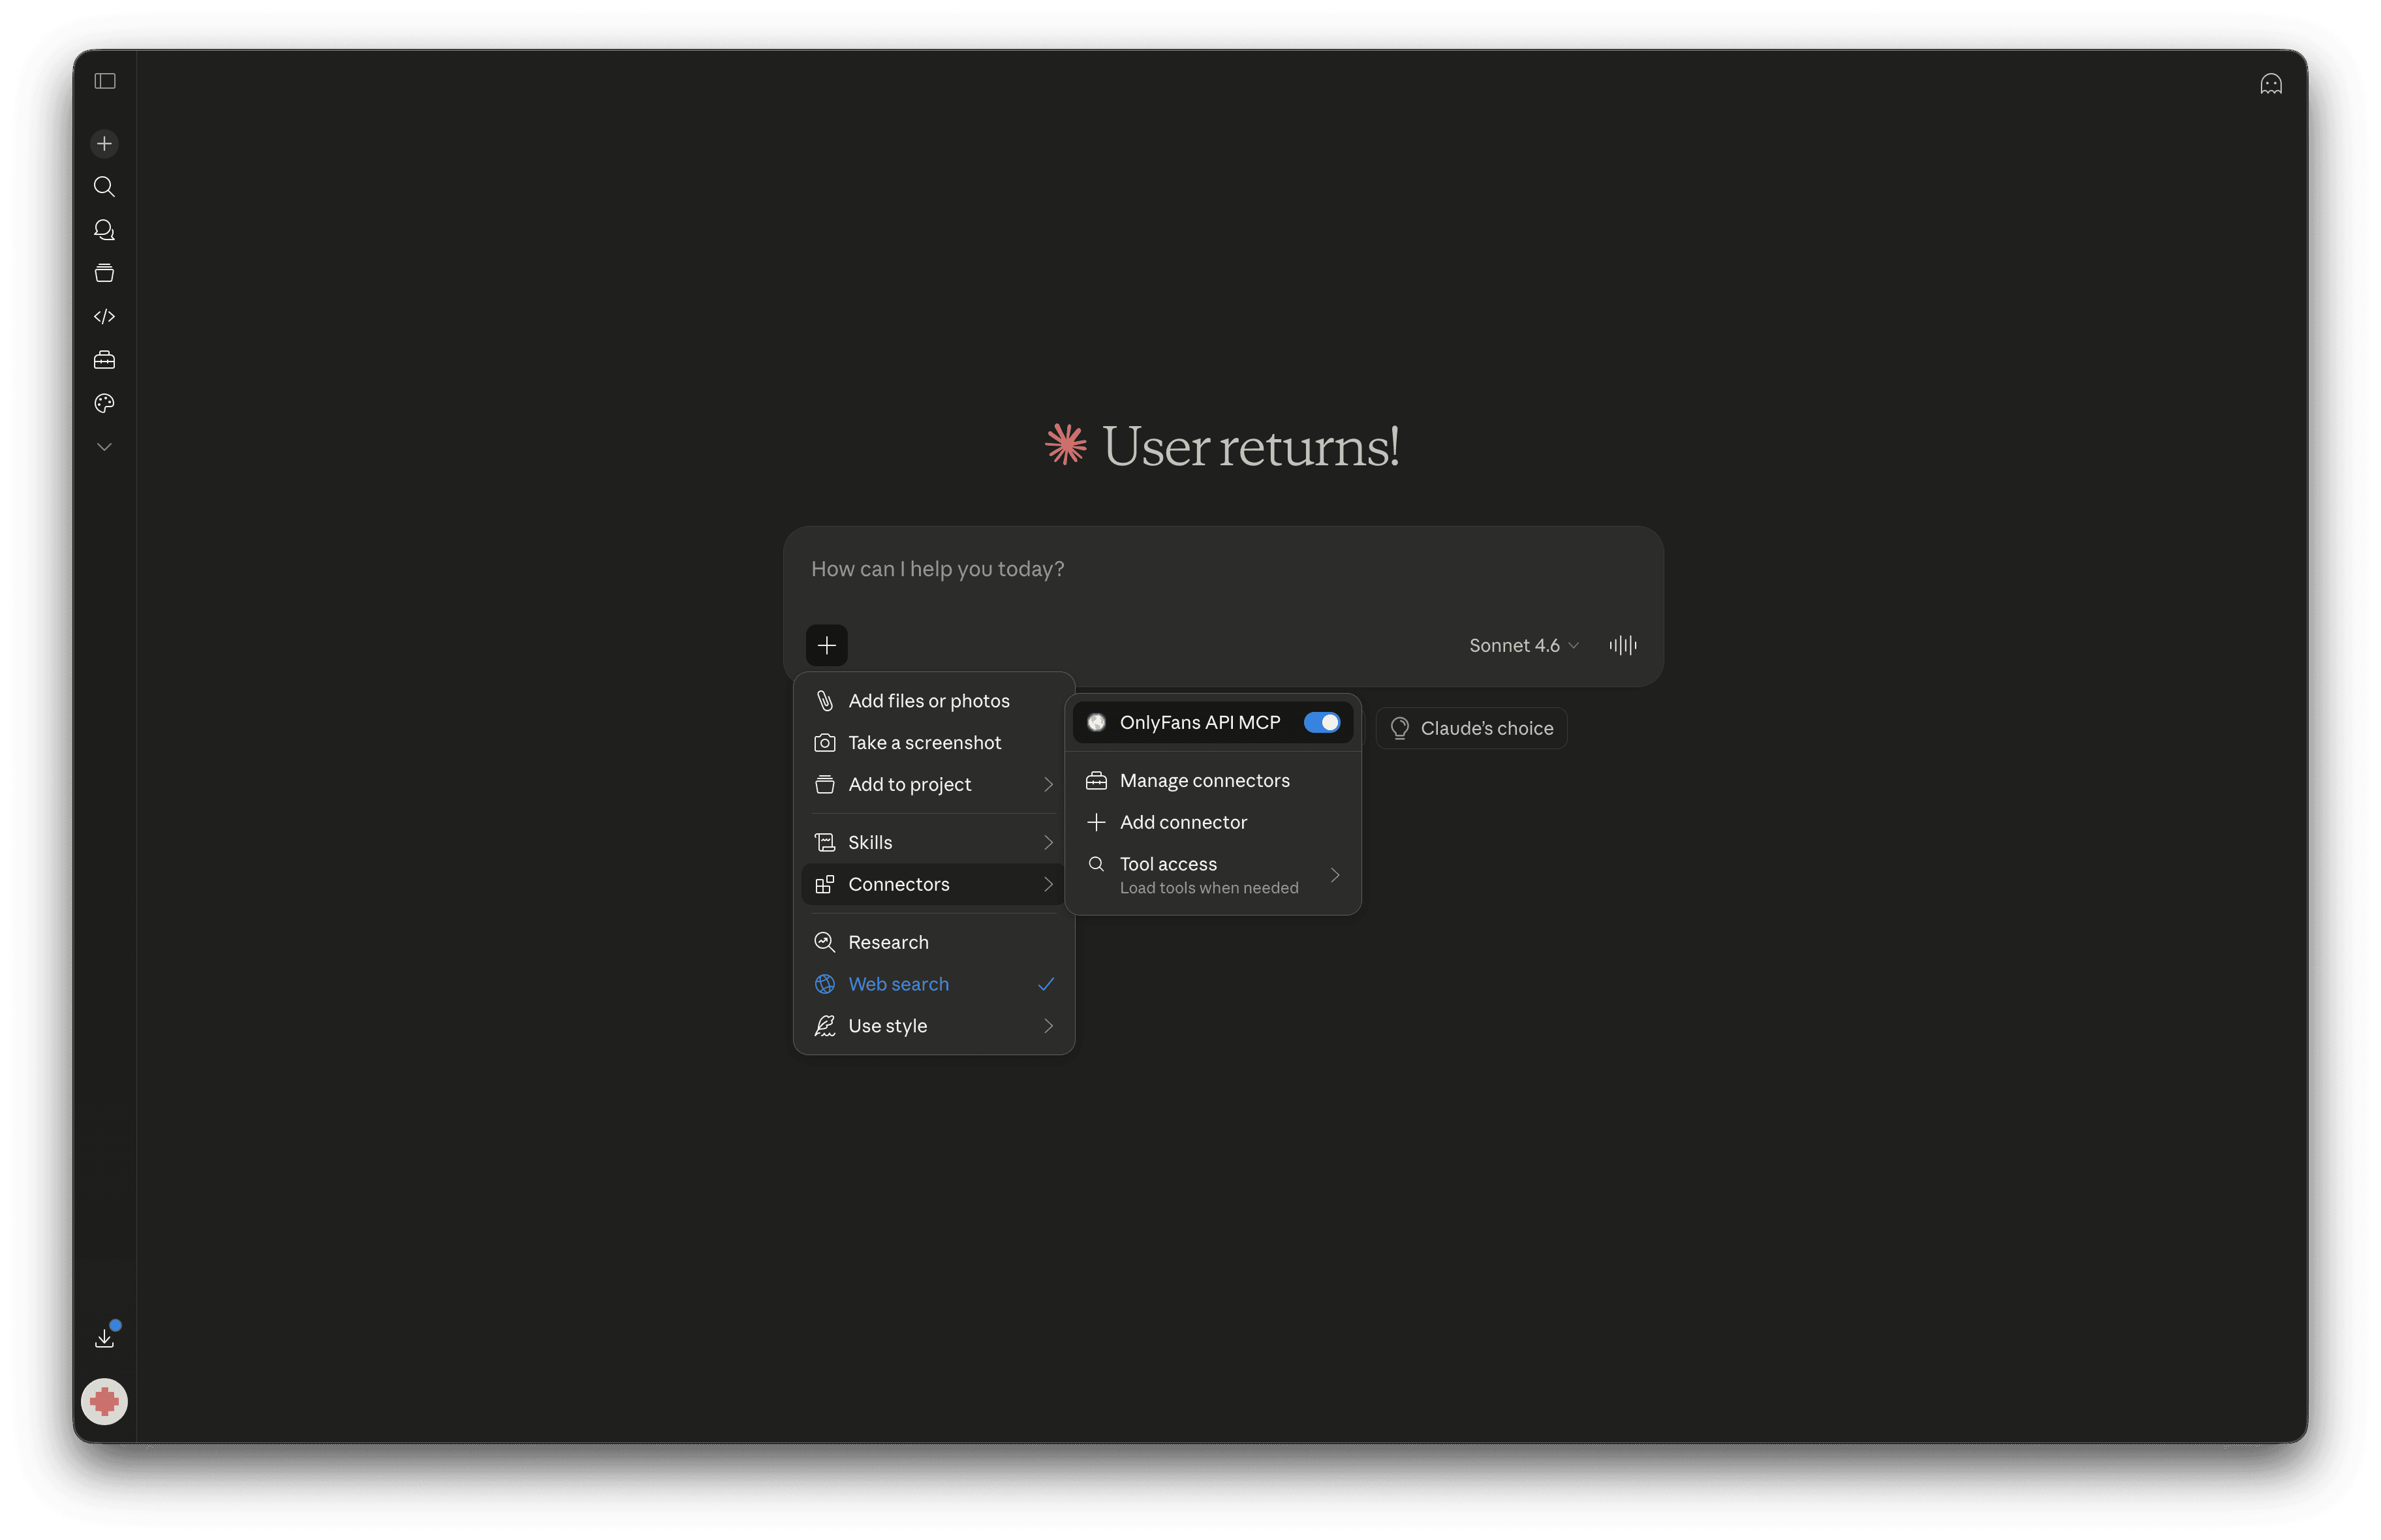
Task: Click the chevron on the Tool access row
Action: [x=1334, y=876]
